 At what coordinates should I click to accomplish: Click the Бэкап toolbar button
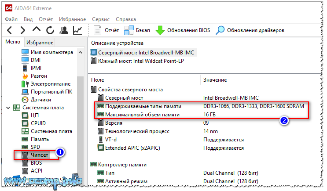137,30
